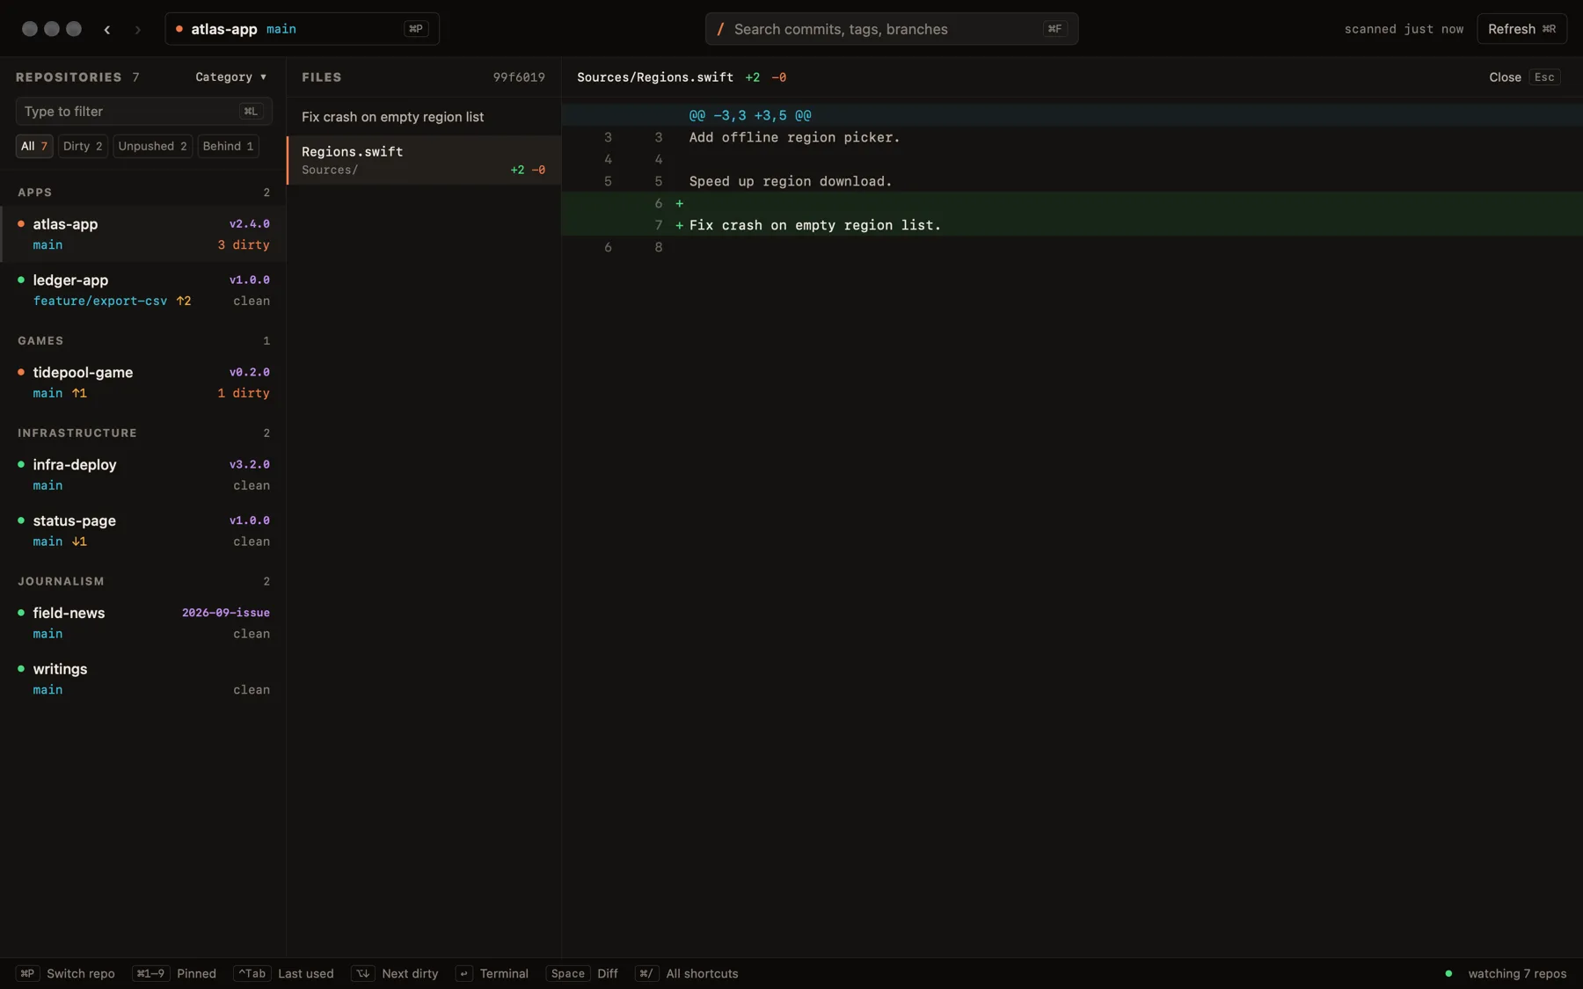Go back with the left chevron arrow
The image size is (1583, 989).
pos(107,29)
